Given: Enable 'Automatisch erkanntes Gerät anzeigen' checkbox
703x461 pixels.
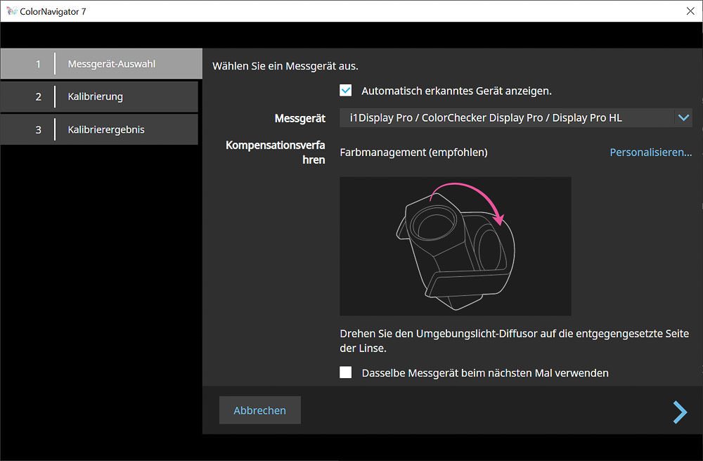Looking at the screenshot, I should point(346,91).
